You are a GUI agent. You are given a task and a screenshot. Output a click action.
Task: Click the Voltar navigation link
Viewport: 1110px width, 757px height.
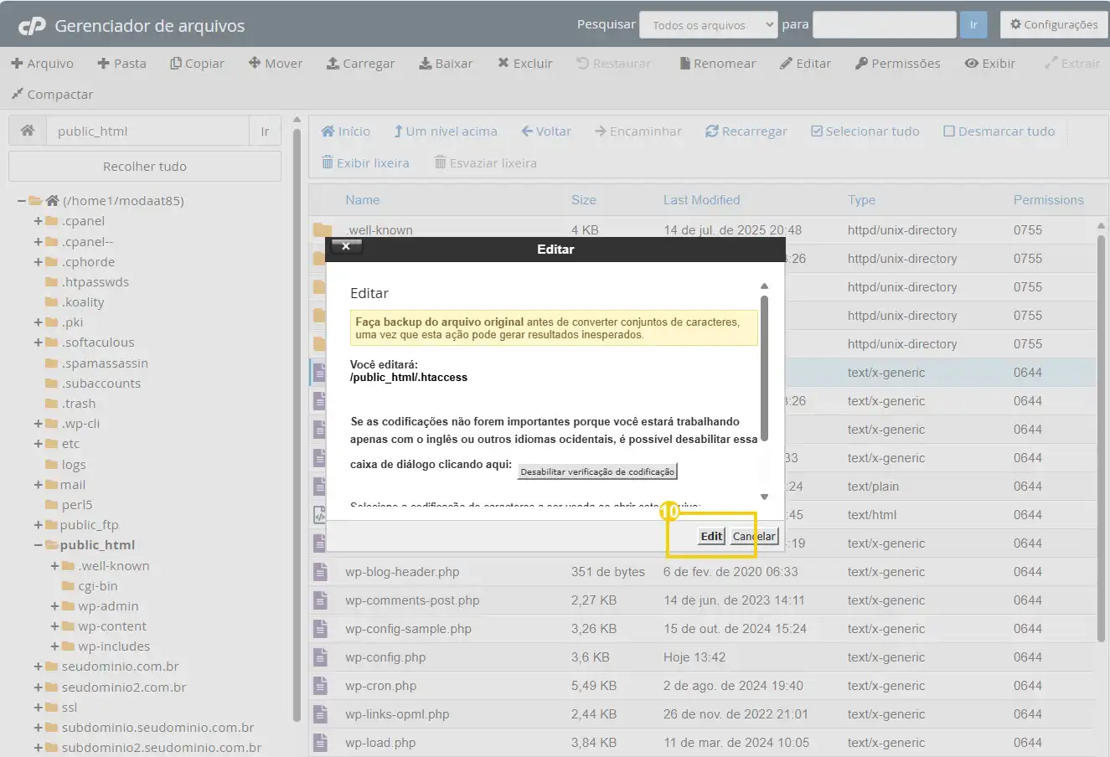point(546,131)
